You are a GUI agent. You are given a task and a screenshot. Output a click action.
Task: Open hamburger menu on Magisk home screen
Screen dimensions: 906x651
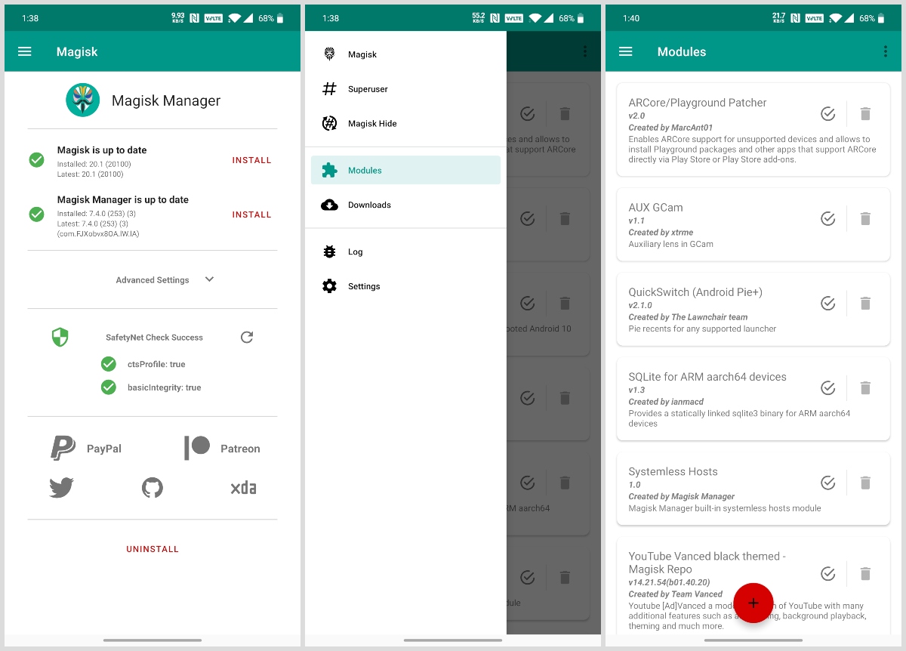click(x=25, y=51)
